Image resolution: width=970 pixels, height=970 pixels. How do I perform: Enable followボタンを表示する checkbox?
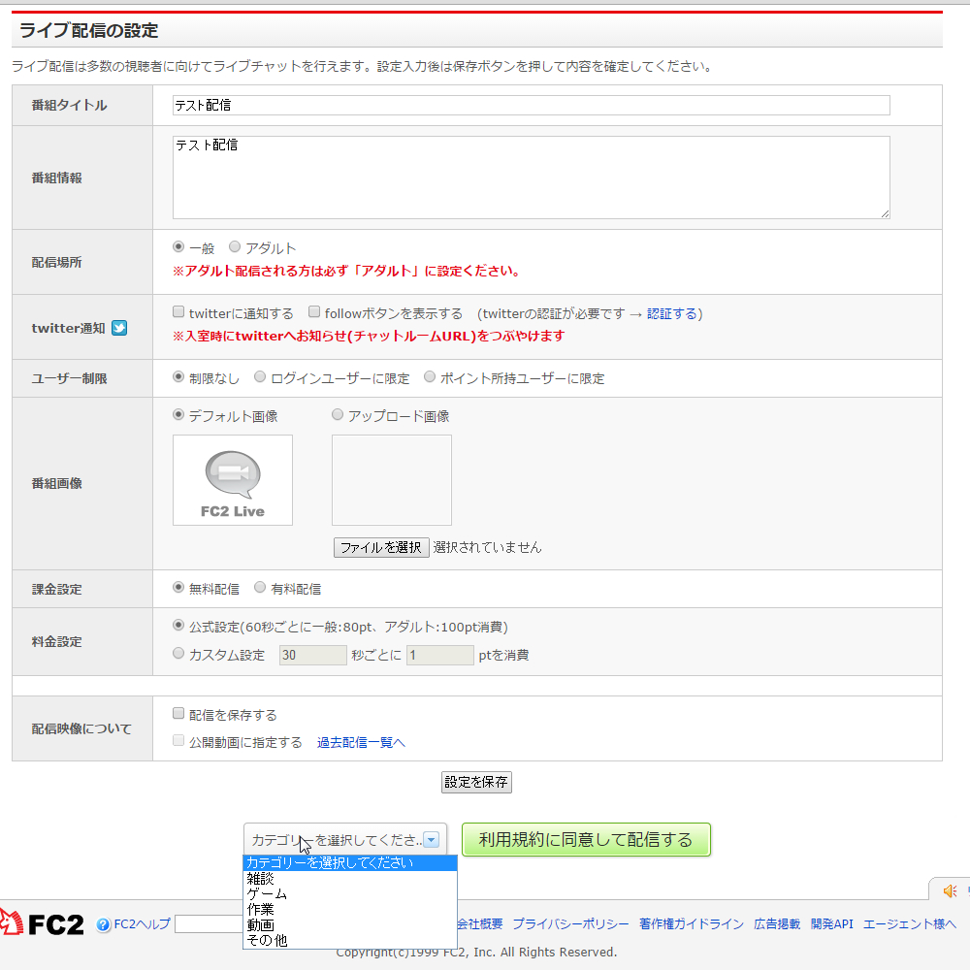314,311
